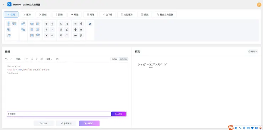Image resolution: width=263 pixels, height=130 pixels.
Task: Click the AIGC button inside the prompt field
Action: click(118, 114)
